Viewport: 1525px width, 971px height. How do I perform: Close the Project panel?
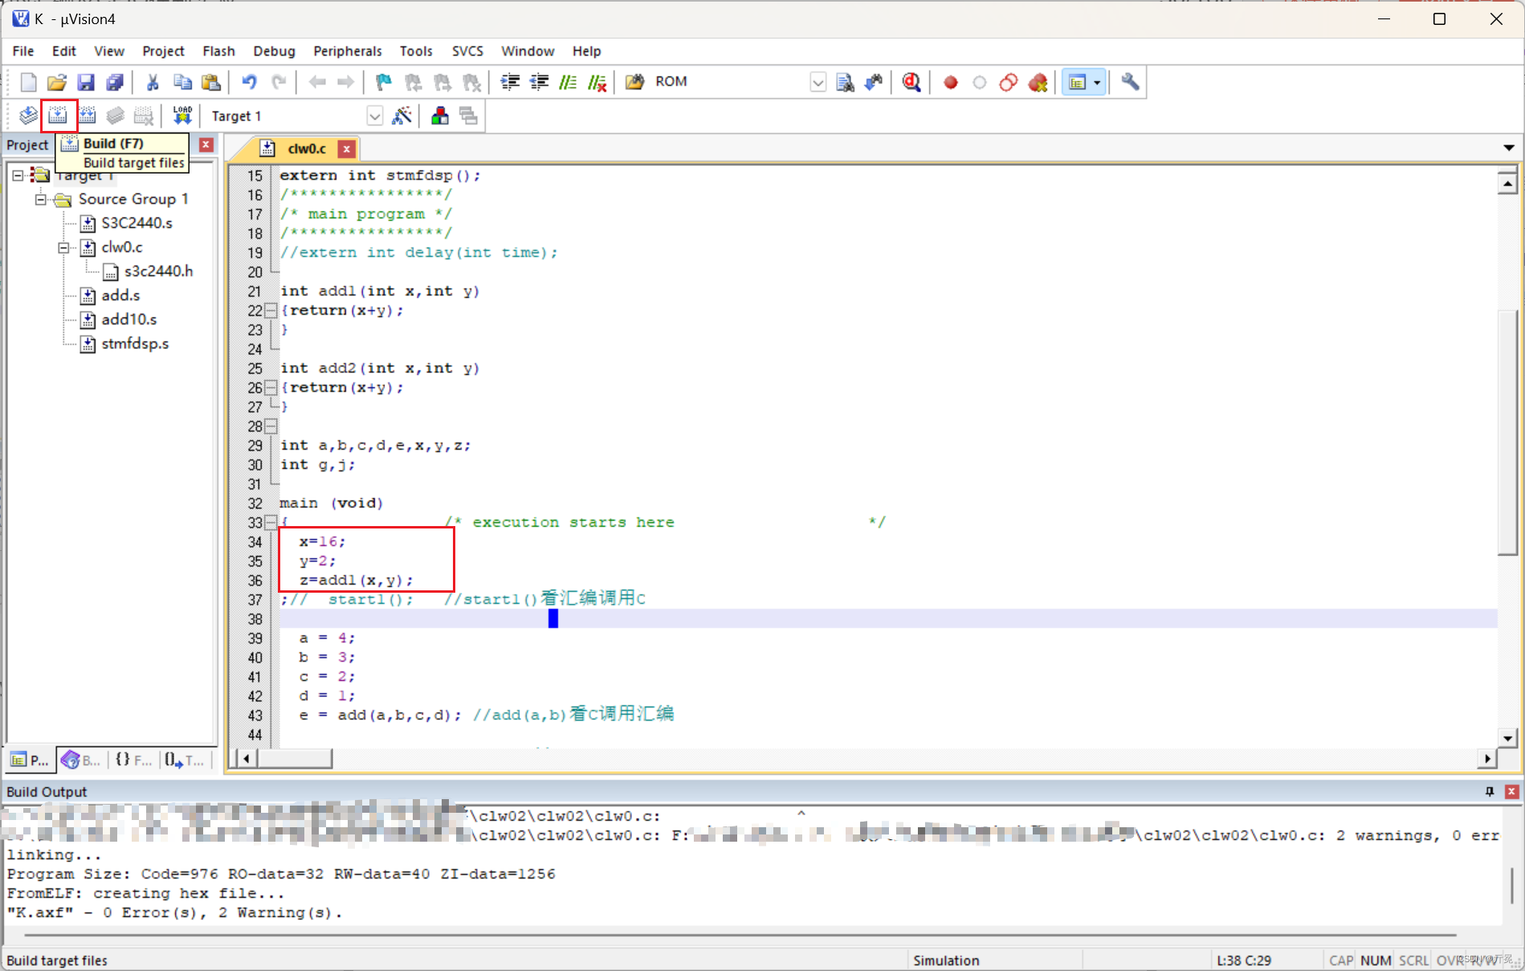206,145
